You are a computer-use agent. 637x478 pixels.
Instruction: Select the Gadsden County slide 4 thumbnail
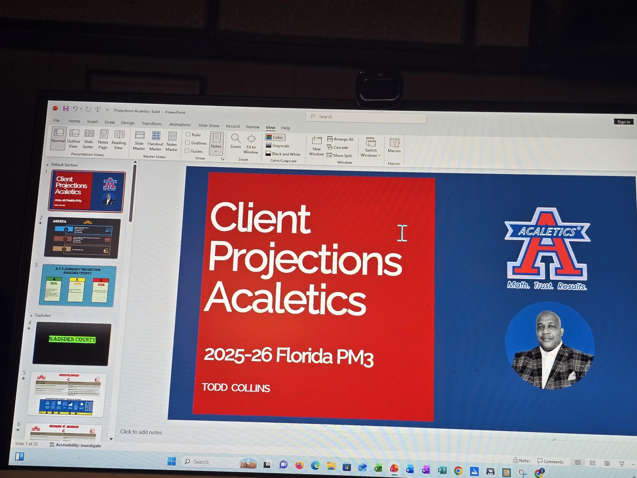click(x=72, y=344)
